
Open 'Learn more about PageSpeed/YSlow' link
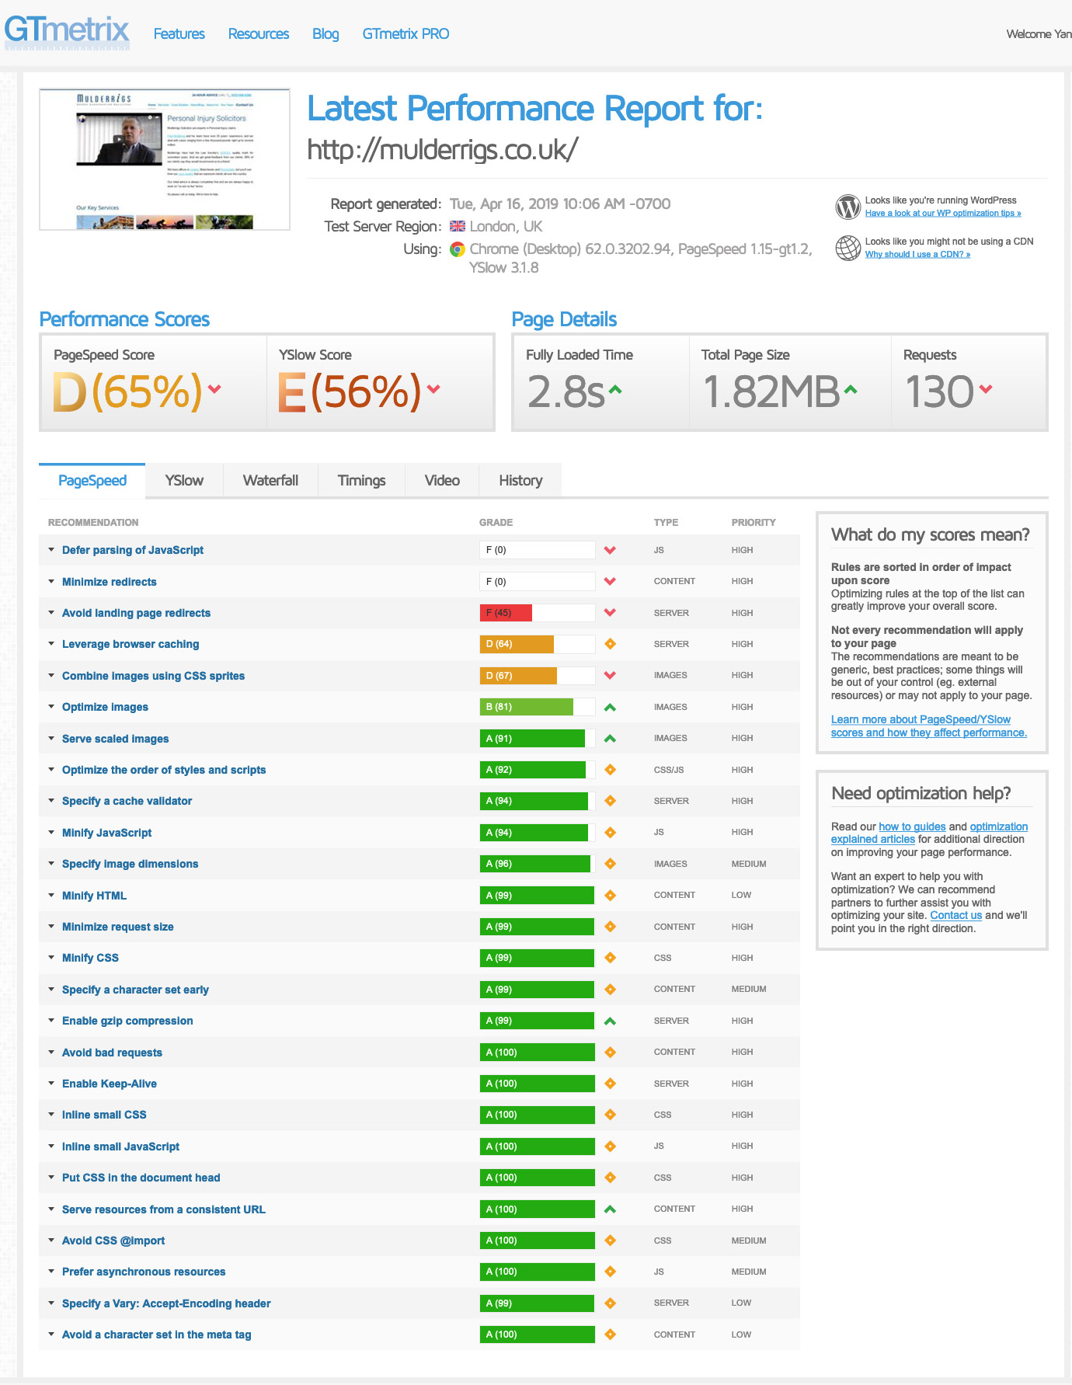(929, 726)
